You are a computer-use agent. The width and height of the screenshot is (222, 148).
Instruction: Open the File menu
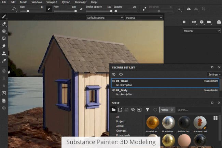4,2
